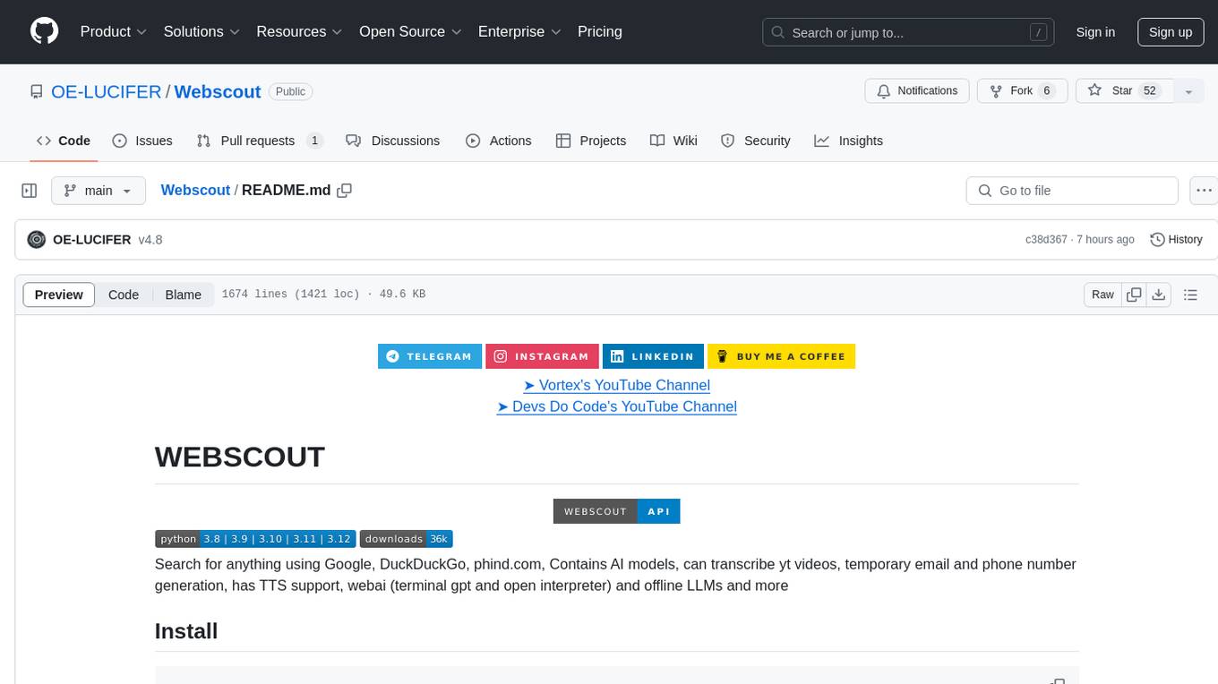Image resolution: width=1218 pixels, height=684 pixels.
Task: Click the Webscout API badge
Action: [616, 511]
